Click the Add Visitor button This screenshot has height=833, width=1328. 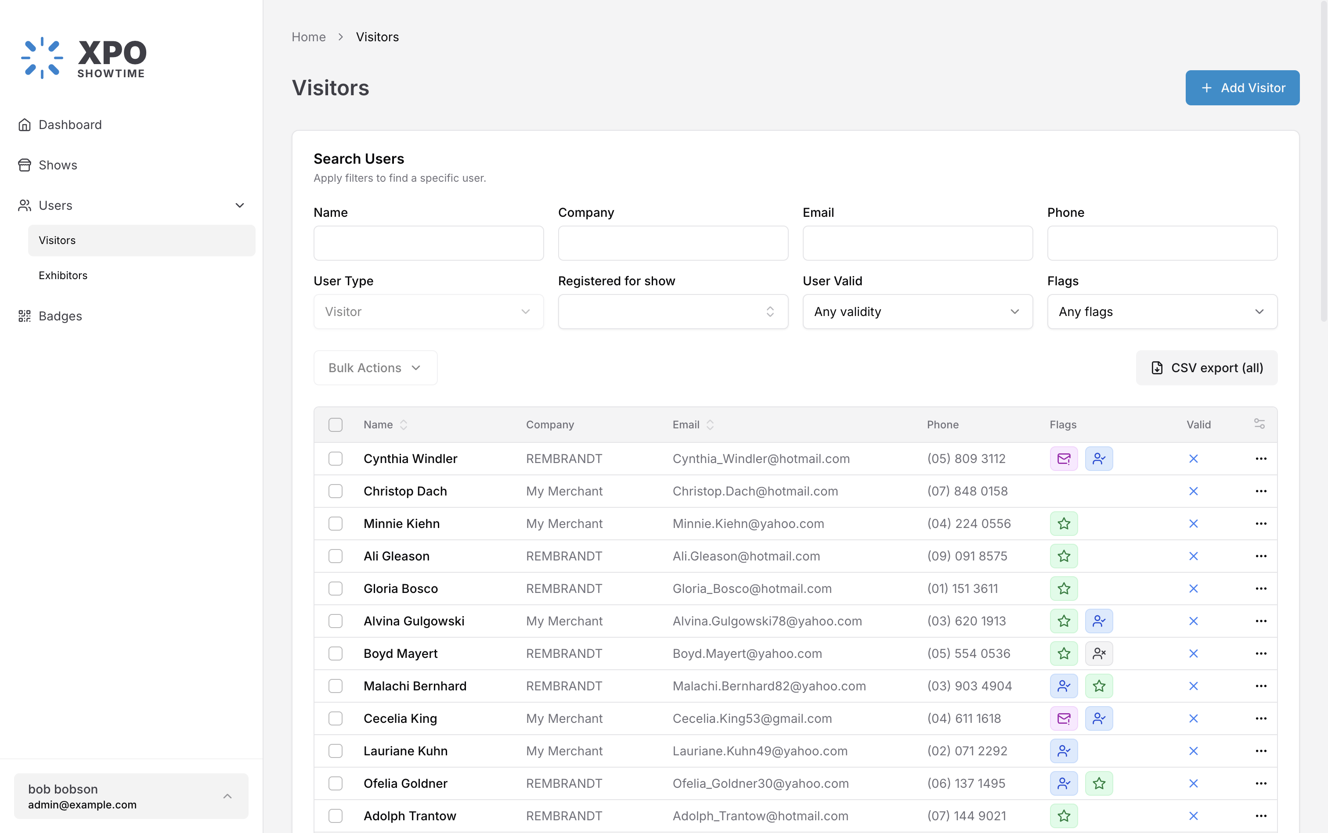pos(1242,88)
